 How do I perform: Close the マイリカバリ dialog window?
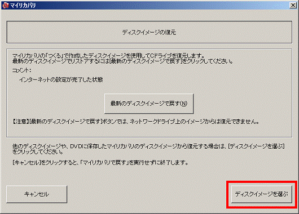click(293, 5)
